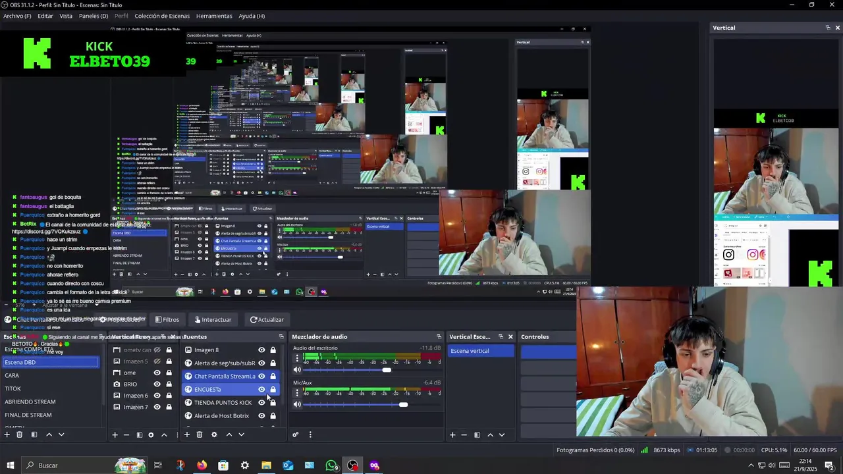843x474 pixels.
Task: Click the Windows Start button
Action: [x=11, y=465]
